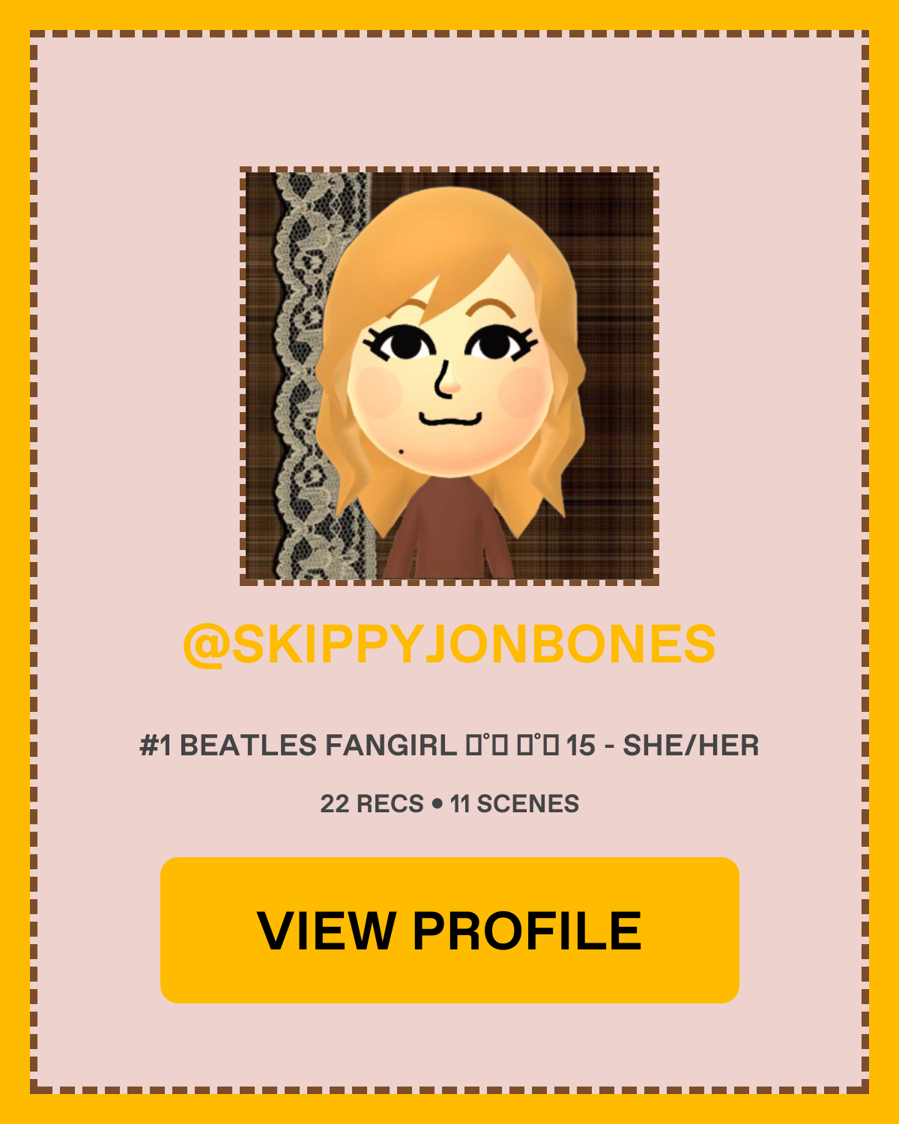Click the 22 RECS count
The width and height of the screenshot is (899, 1124).
[372, 804]
